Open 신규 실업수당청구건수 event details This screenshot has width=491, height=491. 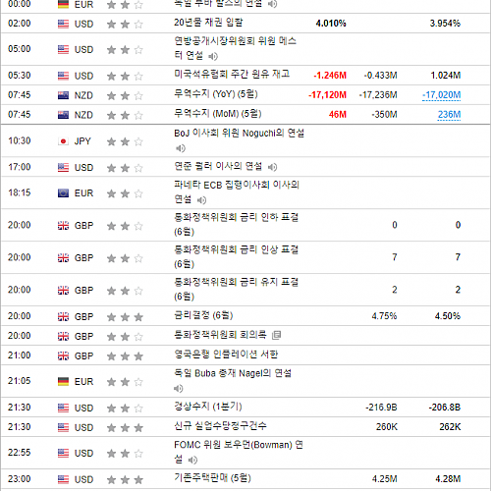coord(220,426)
